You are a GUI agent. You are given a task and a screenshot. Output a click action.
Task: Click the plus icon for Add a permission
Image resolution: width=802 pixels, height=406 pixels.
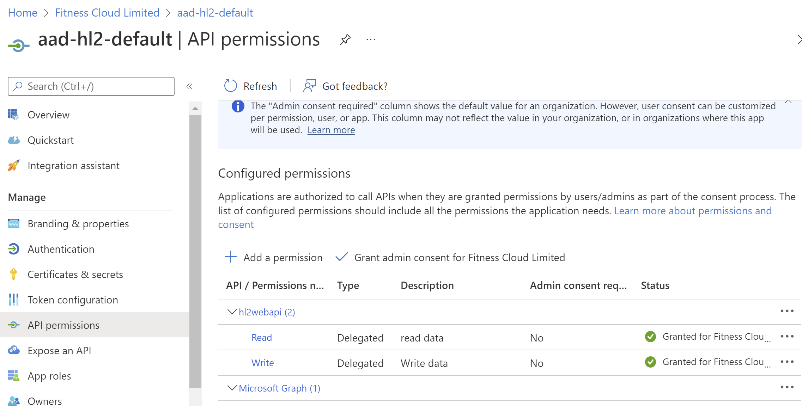231,257
